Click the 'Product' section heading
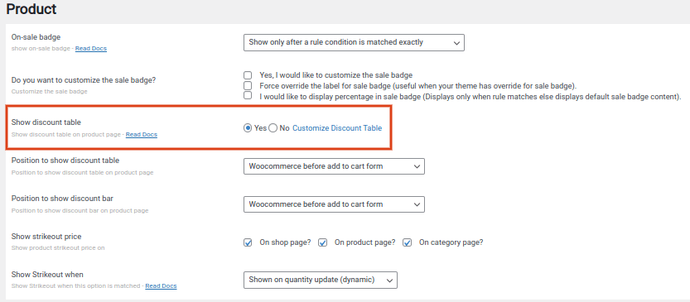 click(x=31, y=9)
